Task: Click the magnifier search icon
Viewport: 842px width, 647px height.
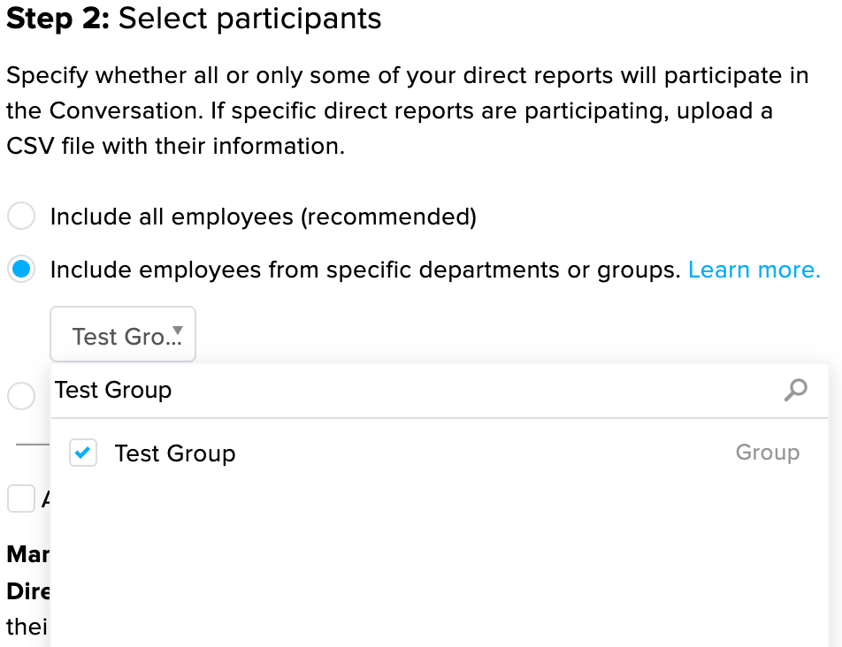Action: pos(795,390)
